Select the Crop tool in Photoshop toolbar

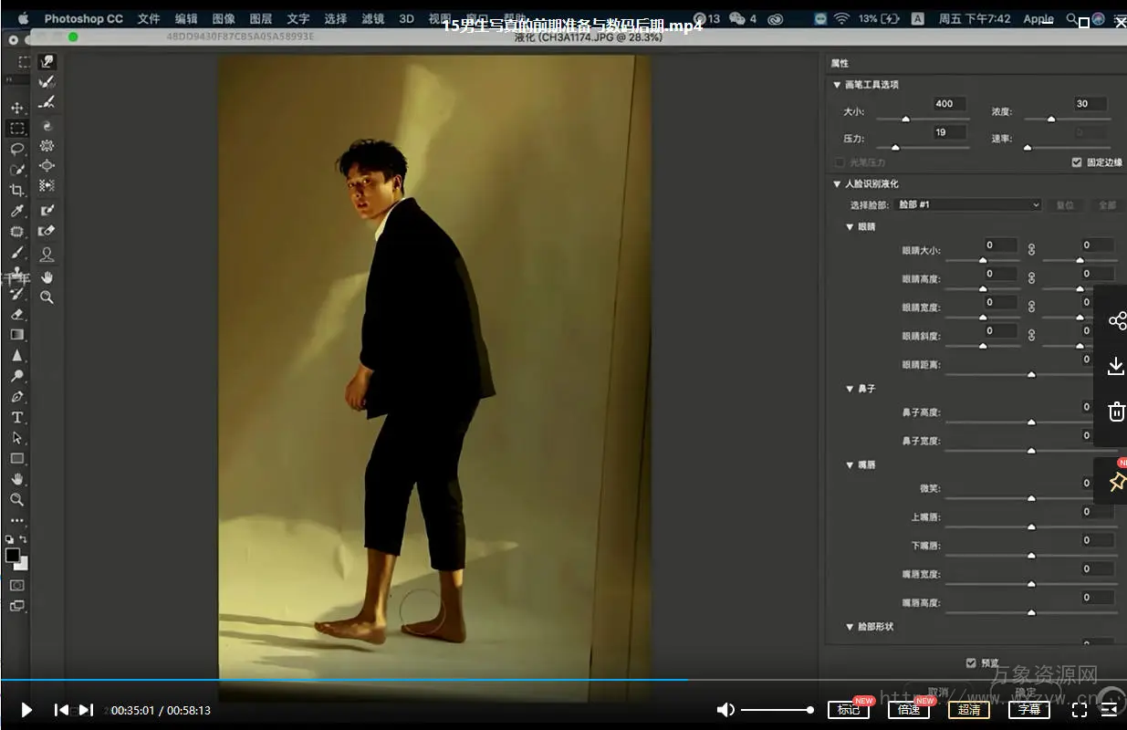[16, 190]
